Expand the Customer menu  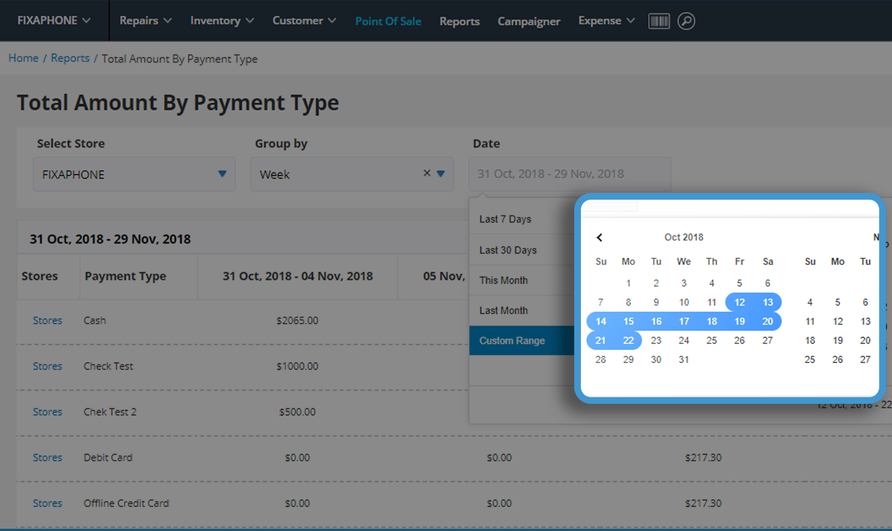point(304,21)
